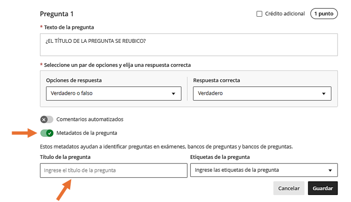Screen dimensions: 351x202
Task: Open the Respuesta correcta dropdown
Action: (x=262, y=93)
